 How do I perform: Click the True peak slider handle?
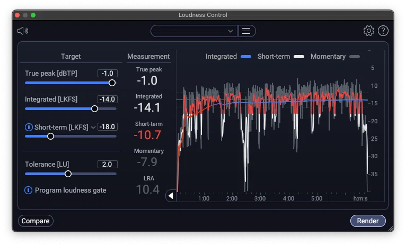click(x=112, y=83)
